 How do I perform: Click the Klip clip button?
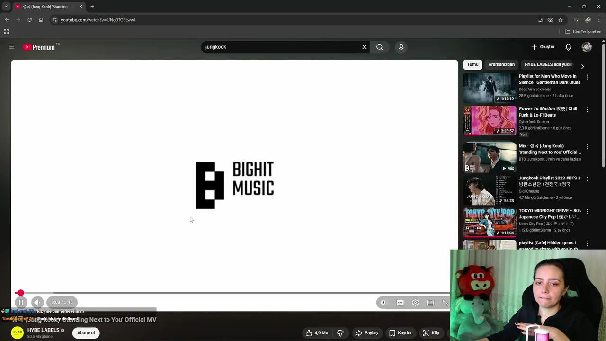click(431, 333)
